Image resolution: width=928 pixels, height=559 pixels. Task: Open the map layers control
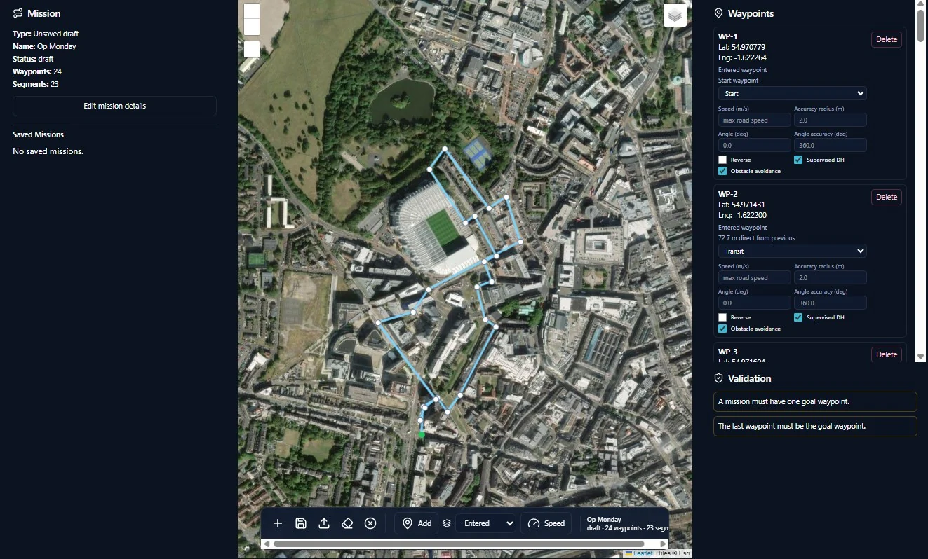point(675,15)
